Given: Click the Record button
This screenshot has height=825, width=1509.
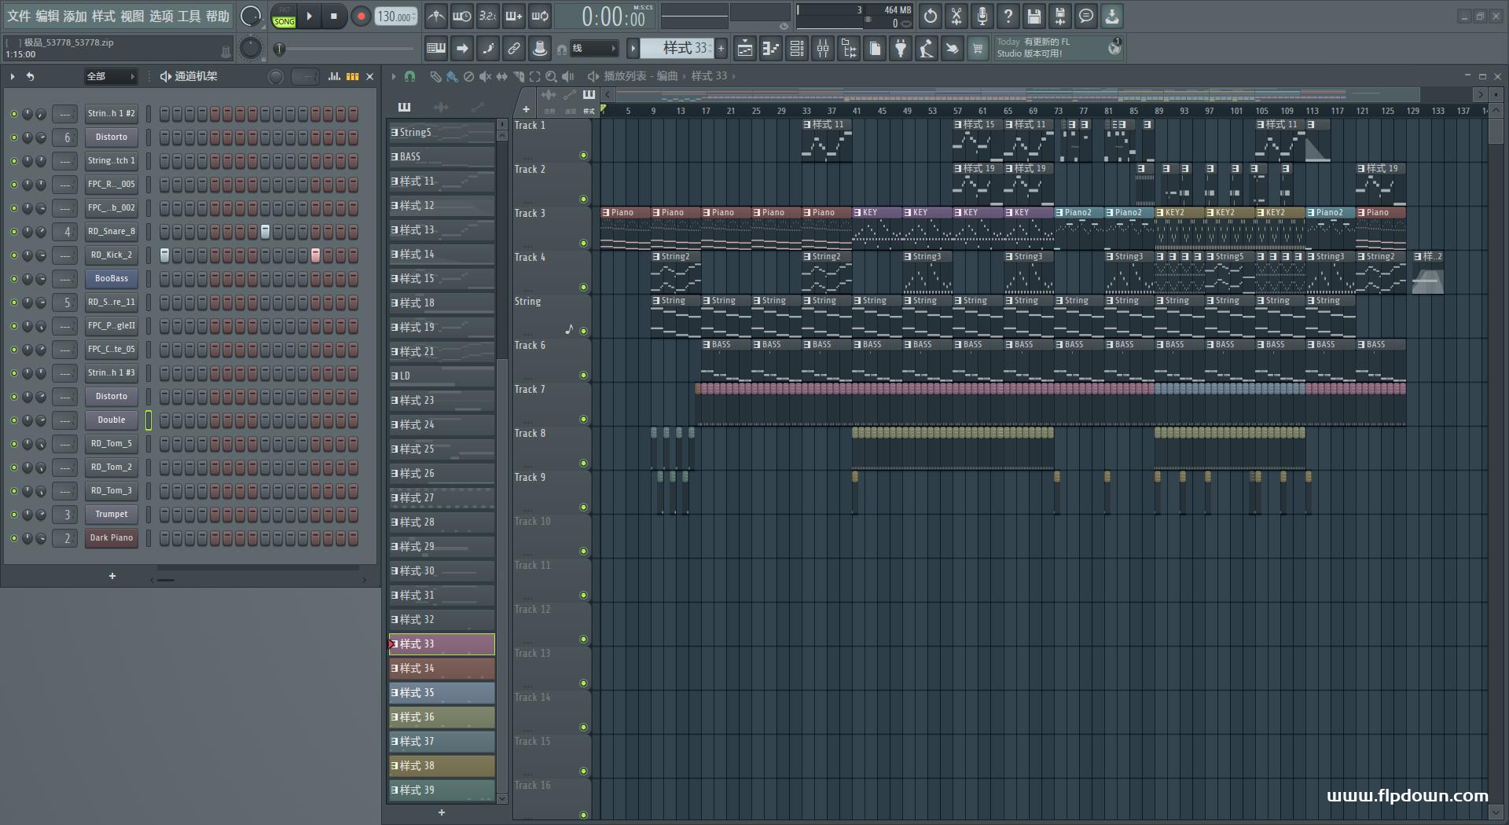Looking at the screenshot, I should [361, 16].
